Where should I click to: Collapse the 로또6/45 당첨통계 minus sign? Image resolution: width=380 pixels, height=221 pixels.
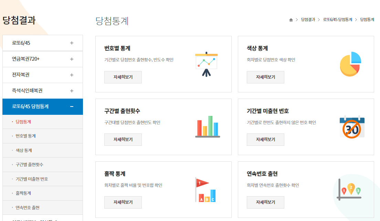(x=72, y=107)
